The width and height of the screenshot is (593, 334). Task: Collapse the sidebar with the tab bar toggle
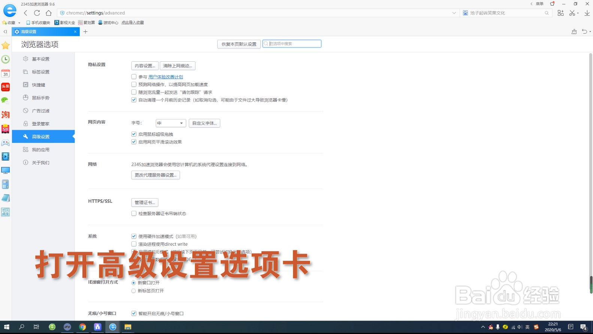(x=5, y=31)
